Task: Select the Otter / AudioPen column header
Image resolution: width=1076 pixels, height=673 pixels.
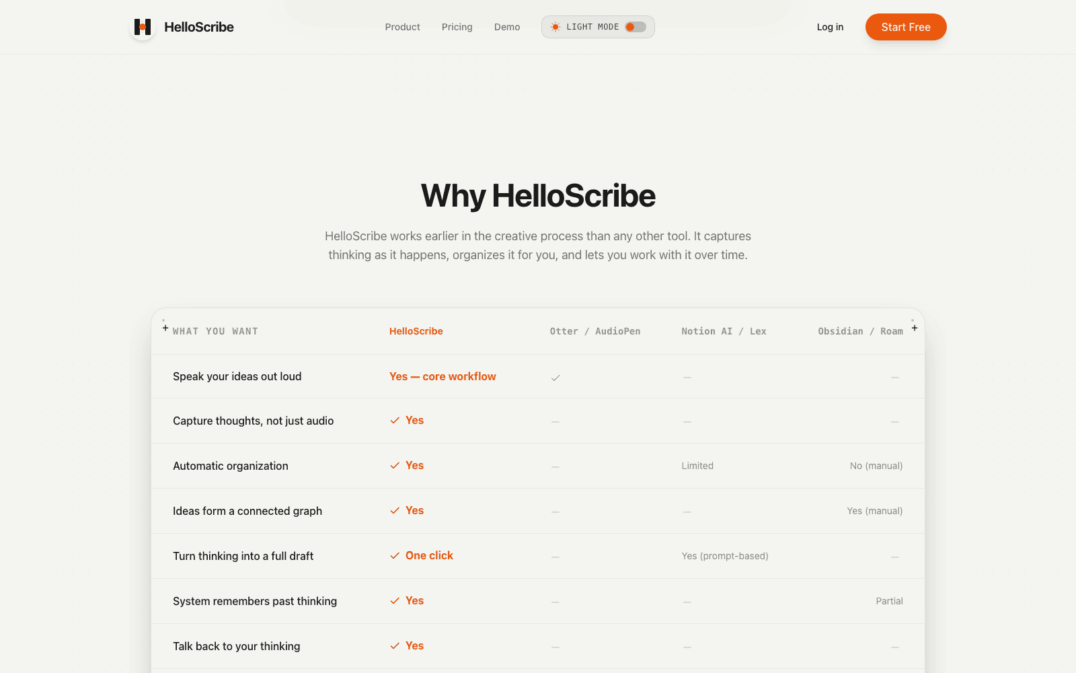Action: 595,331
